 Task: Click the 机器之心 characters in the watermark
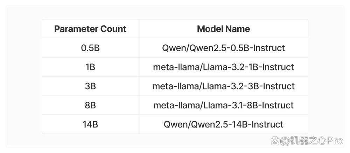(x=308, y=141)
